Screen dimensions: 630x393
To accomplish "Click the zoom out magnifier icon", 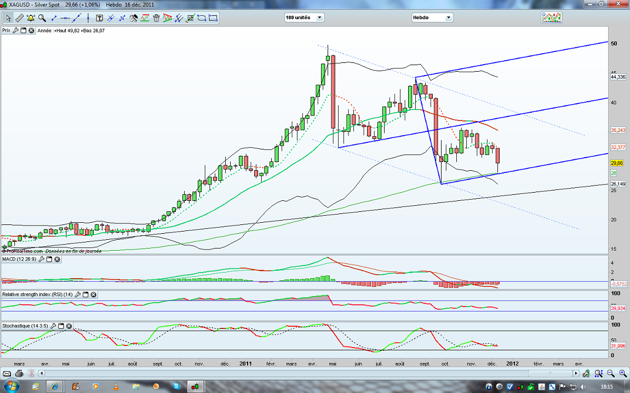I will (611, 374).
